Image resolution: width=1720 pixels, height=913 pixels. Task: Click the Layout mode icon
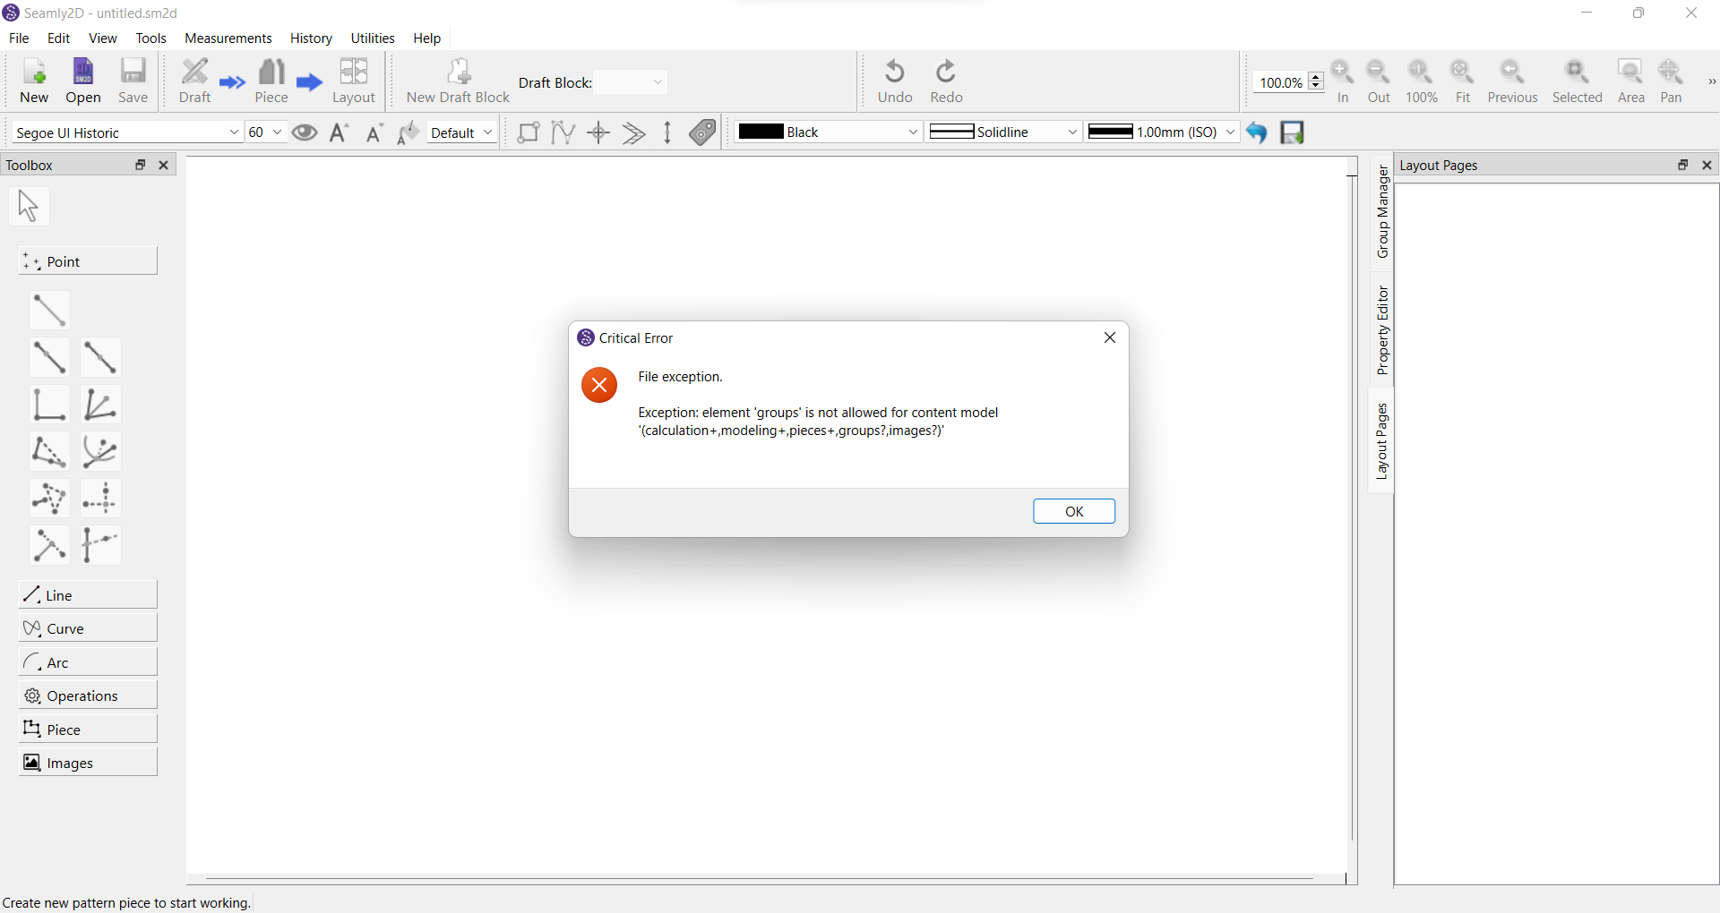[354, 81]
